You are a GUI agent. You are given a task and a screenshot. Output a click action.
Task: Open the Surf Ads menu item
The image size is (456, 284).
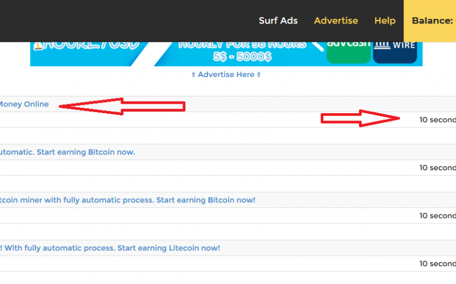coord(278,21)
